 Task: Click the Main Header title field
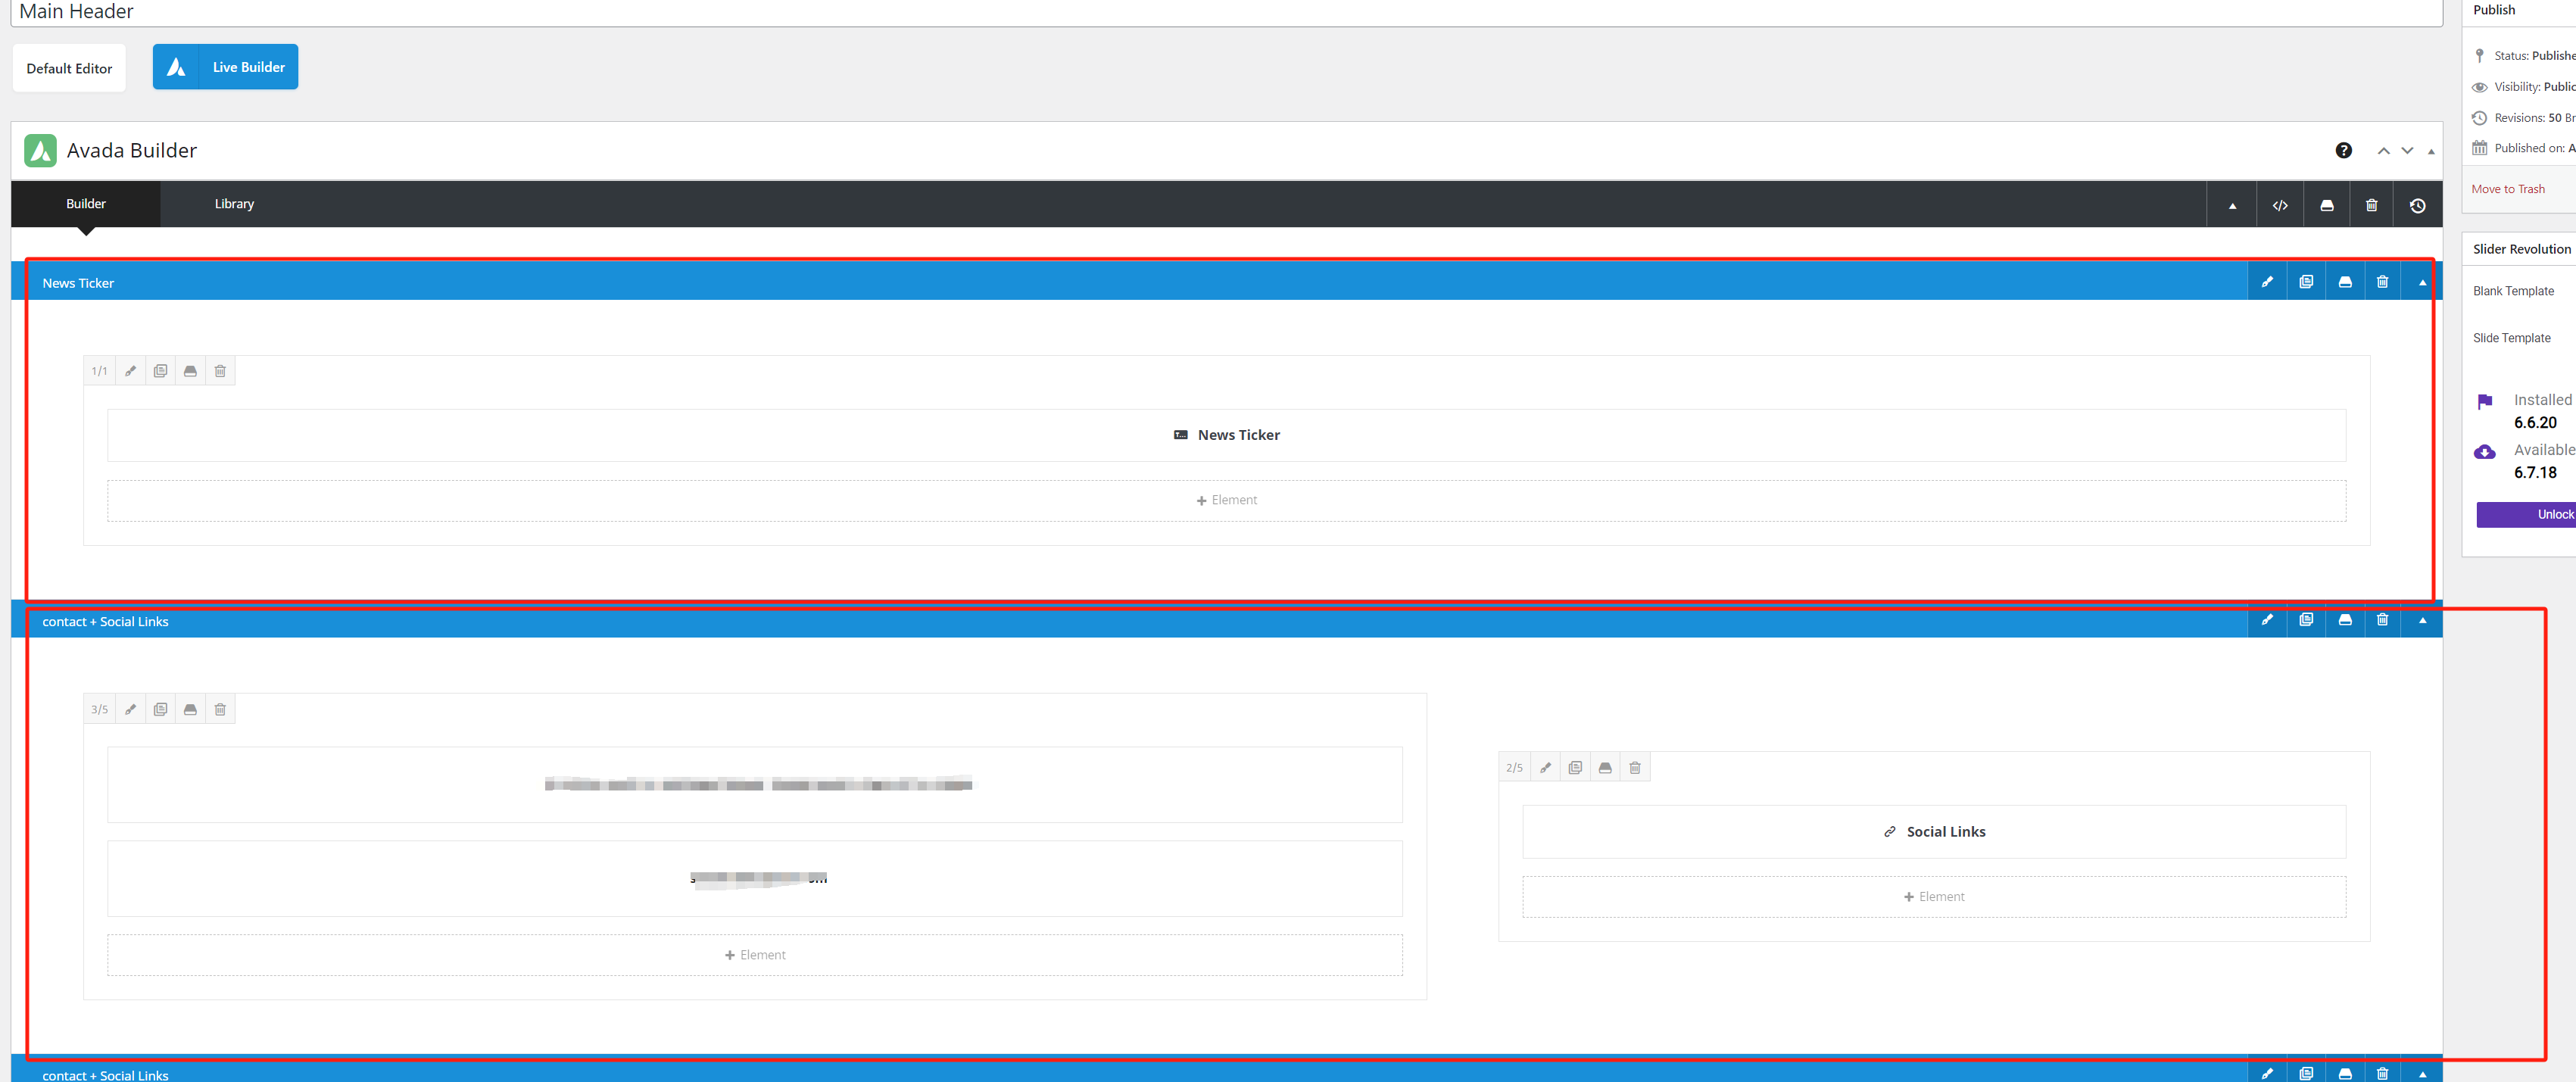click(x=1227, y=12)
